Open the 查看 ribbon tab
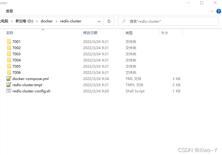222x155 pixels. tap(9, 11)
